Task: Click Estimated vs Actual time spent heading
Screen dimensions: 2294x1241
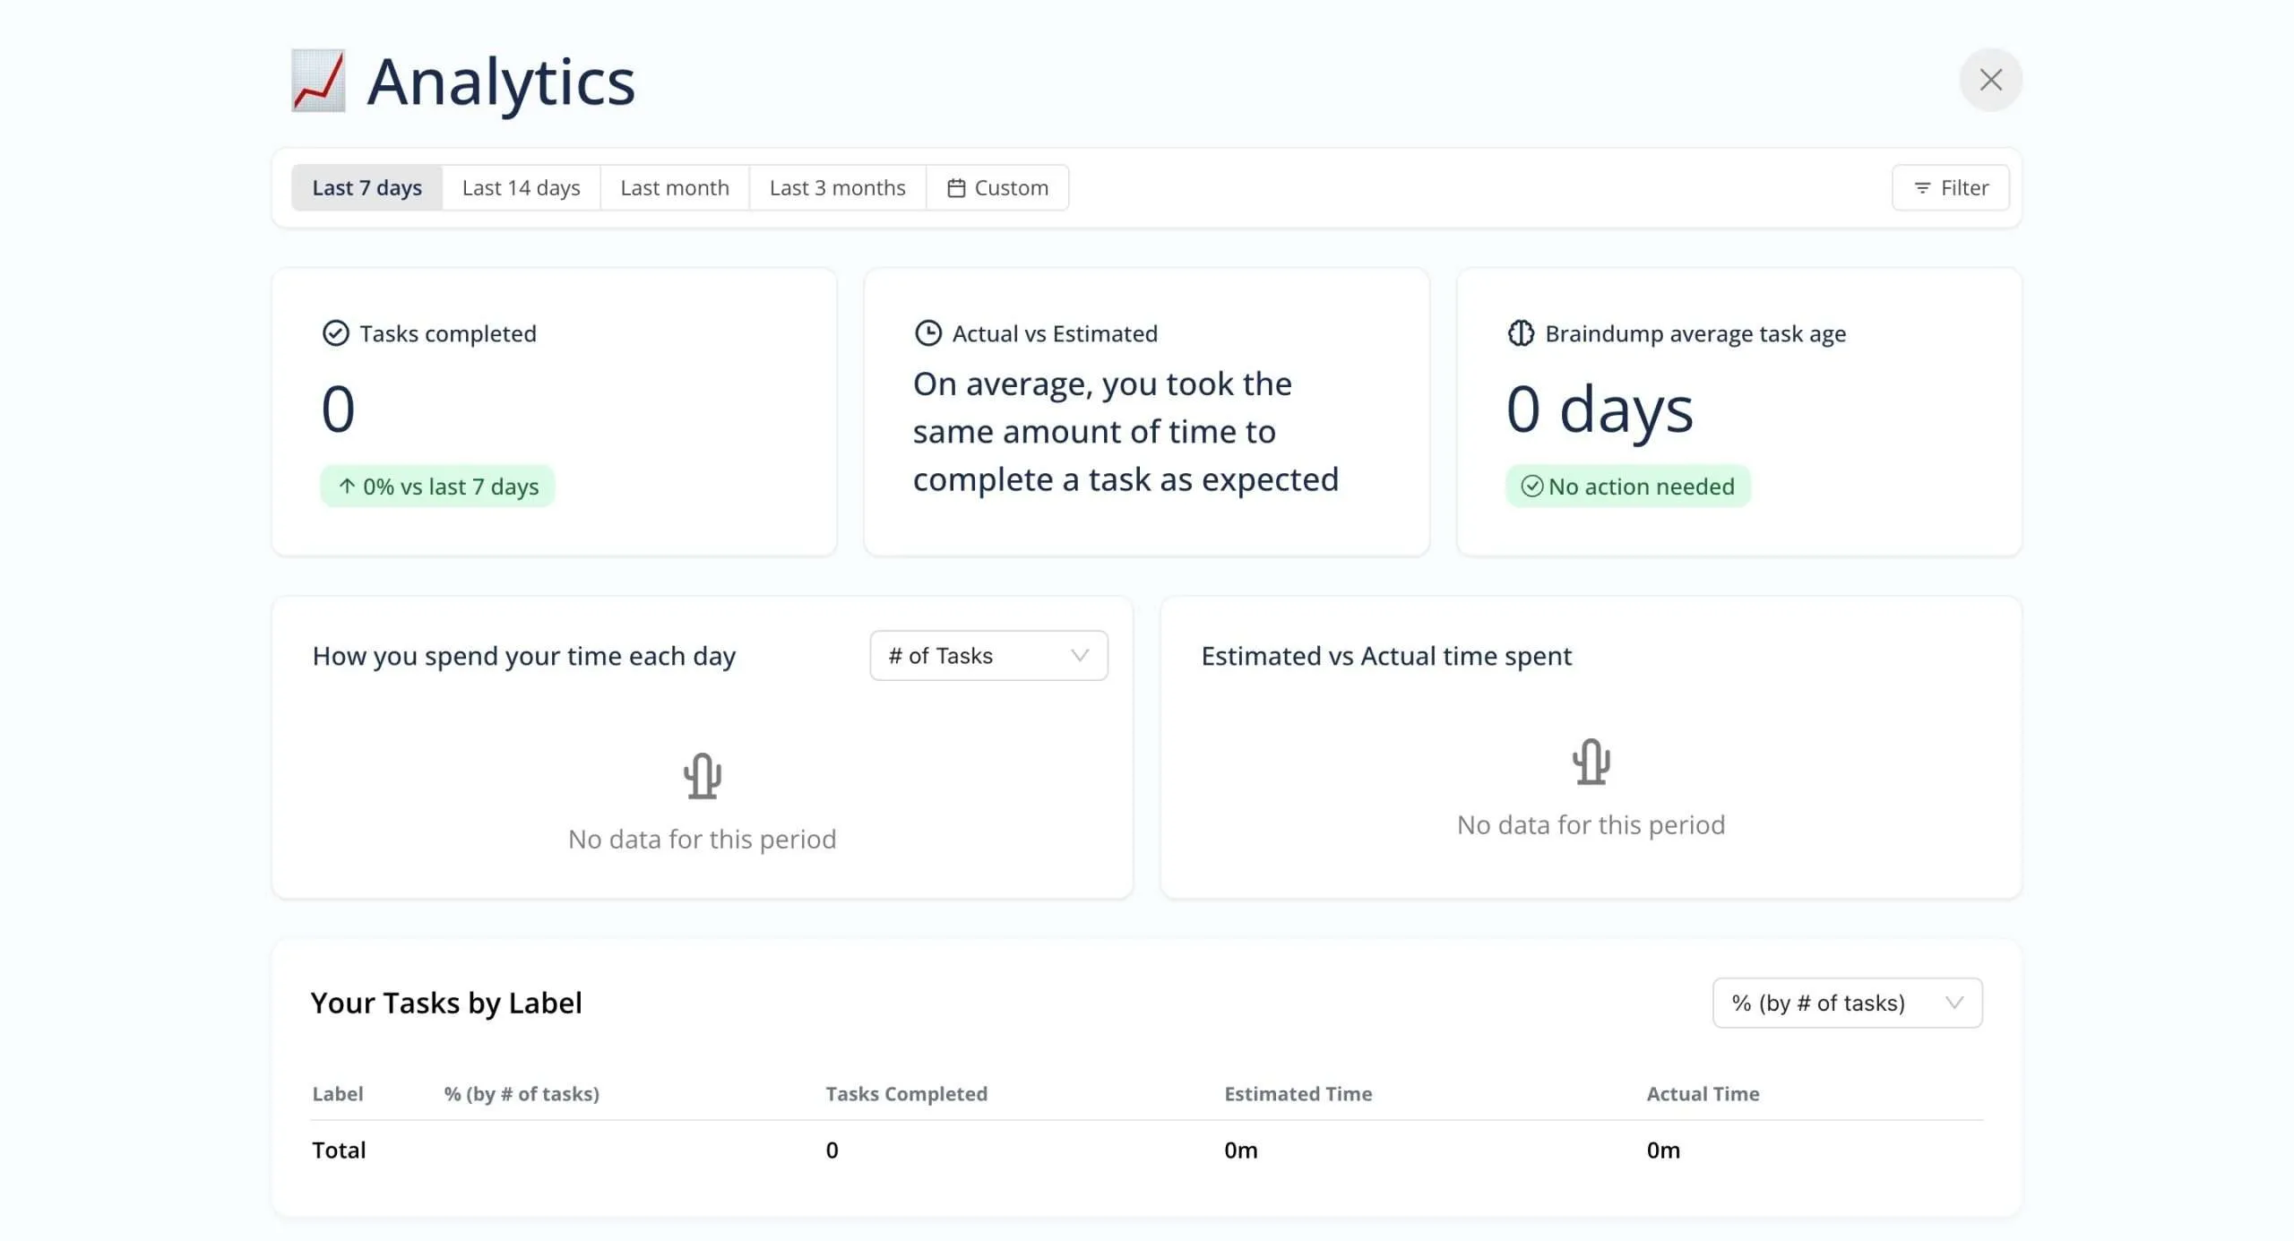Action: [x=1386, y=656]
